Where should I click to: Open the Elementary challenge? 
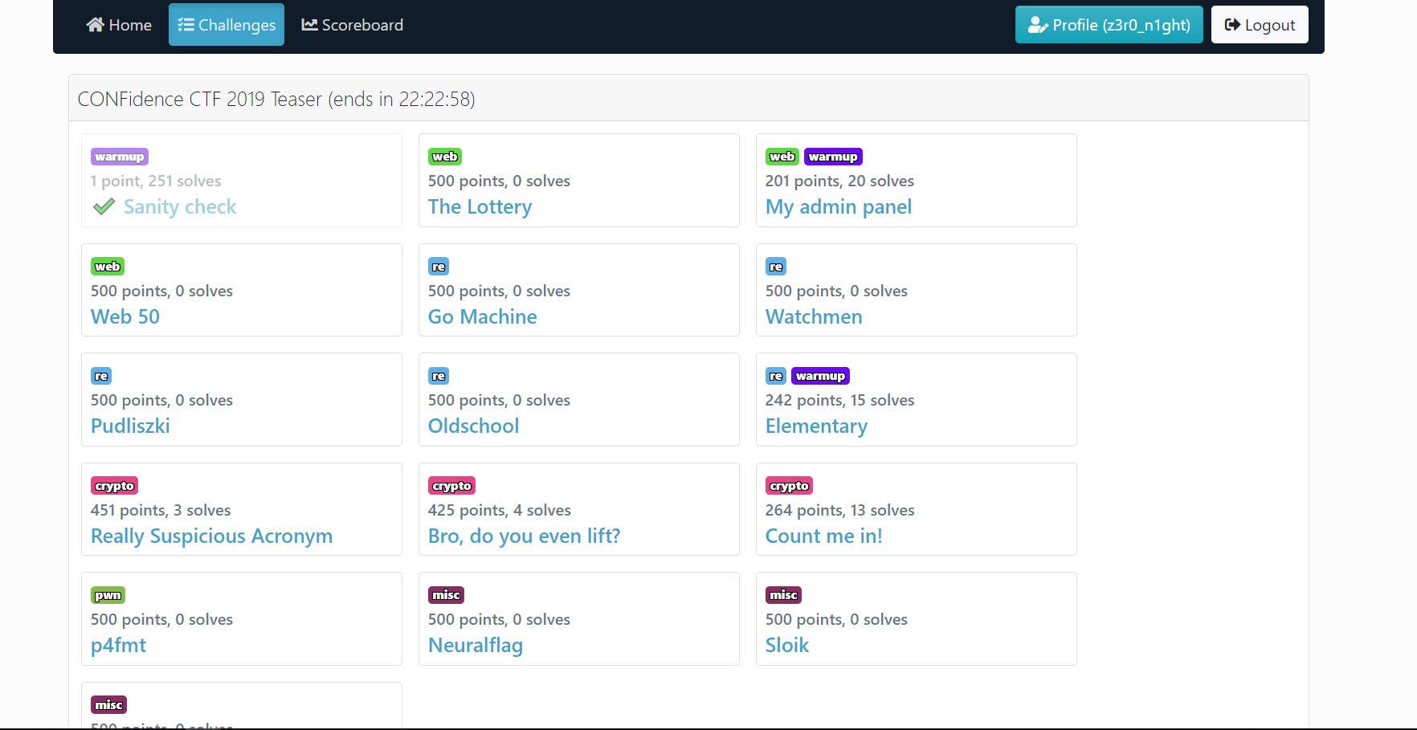pos(816,426)
